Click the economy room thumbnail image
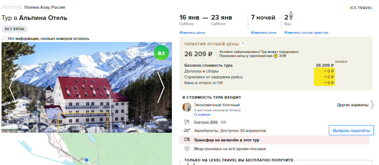379x165 pixels. point(187,107)
